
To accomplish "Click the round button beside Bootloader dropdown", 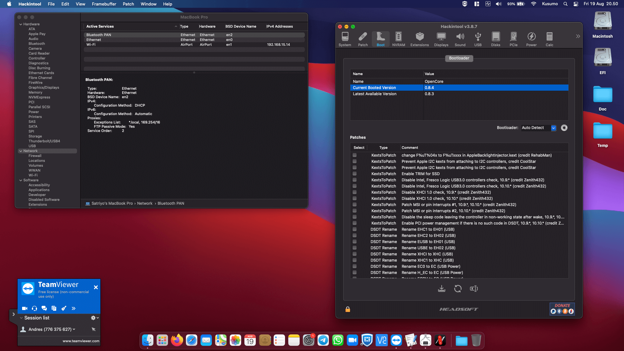I will click(564, 128).
